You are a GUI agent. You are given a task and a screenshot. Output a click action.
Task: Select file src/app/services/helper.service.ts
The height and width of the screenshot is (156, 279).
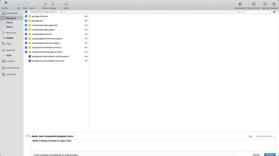[47, 47]
